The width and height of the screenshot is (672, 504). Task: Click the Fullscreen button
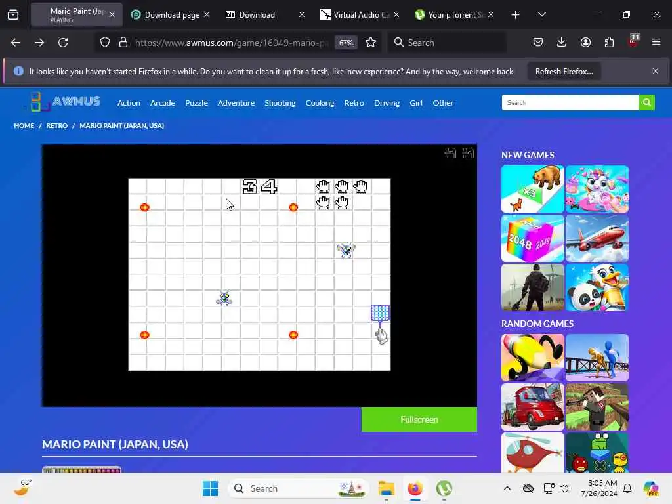tap(419, 419)
